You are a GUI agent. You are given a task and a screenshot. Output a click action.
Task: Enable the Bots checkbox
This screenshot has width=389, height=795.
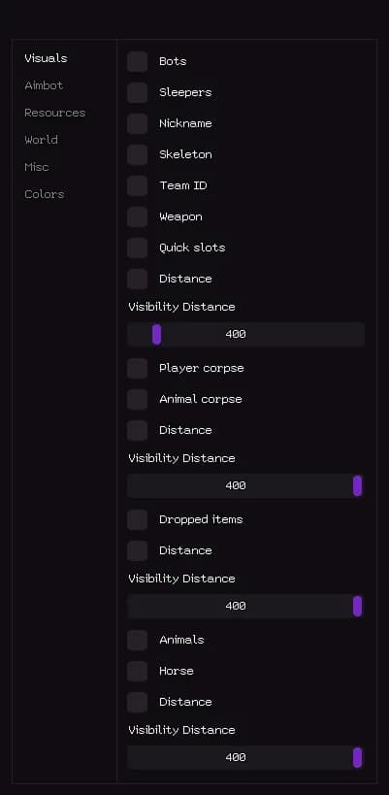(137, 61)
